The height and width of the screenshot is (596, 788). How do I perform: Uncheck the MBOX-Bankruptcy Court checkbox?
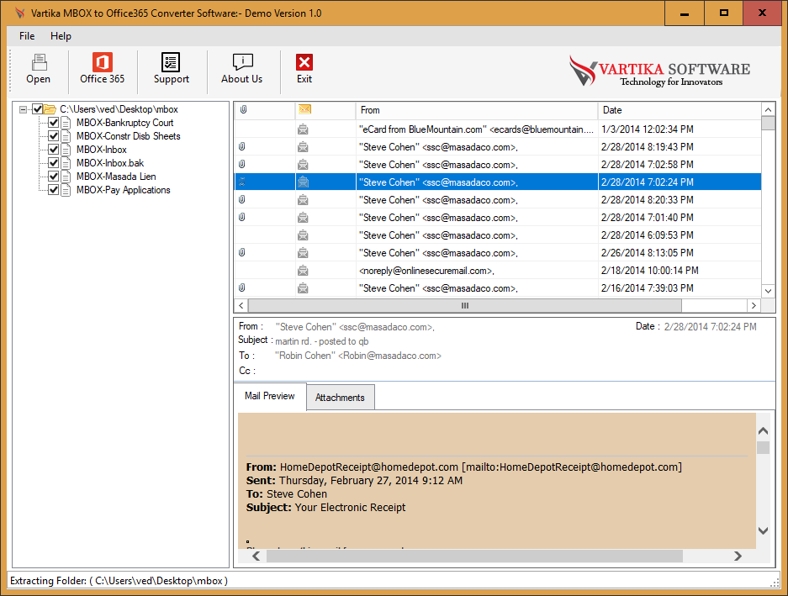pos(53,123)
